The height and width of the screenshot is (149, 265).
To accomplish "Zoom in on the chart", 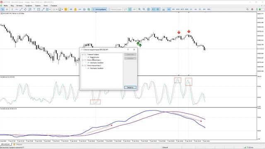I will pos(140,9).
